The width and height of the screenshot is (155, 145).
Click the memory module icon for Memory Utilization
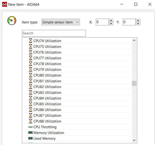click(x=30, y=133)
